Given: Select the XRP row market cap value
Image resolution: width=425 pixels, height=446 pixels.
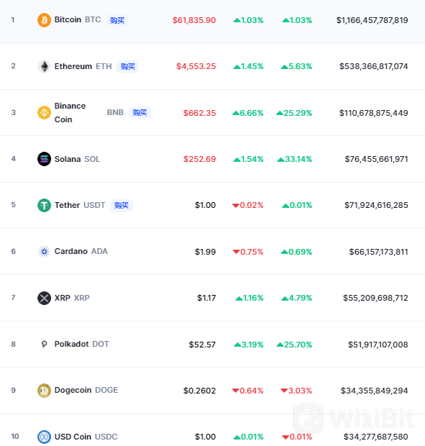Looking at the screenshot, I should pyautogui.click(x=375, y=298).
